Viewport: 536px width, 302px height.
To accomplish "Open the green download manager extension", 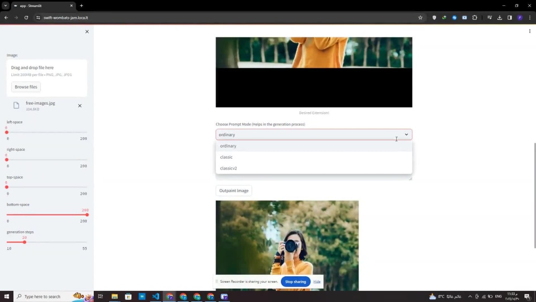I will coord(444,18).
